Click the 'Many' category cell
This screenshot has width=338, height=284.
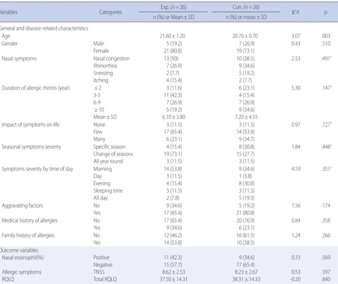(99, 139)
